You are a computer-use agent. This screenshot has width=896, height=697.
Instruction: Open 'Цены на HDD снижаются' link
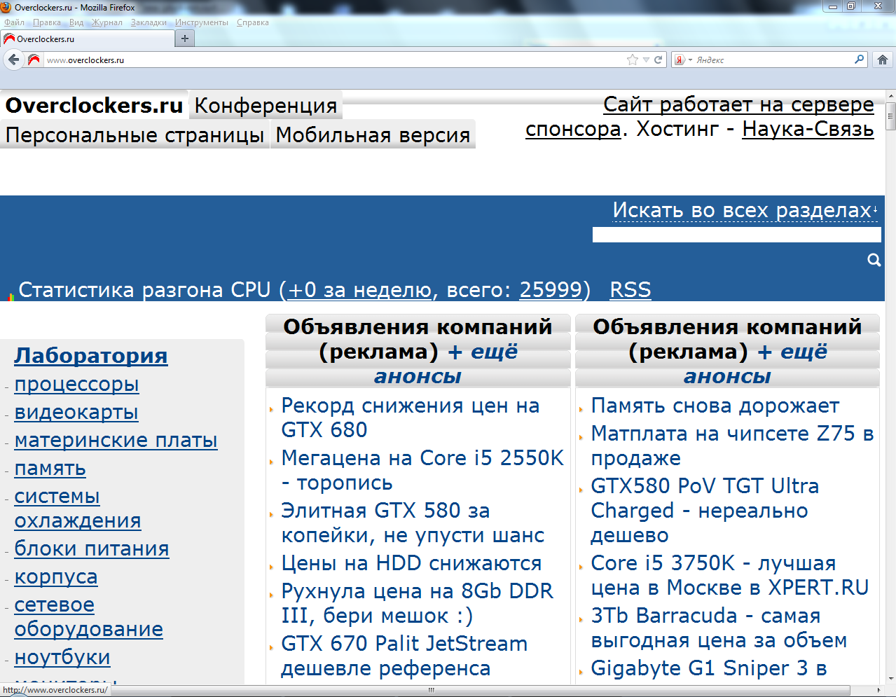pyautogui.click(x=411, y=563)
